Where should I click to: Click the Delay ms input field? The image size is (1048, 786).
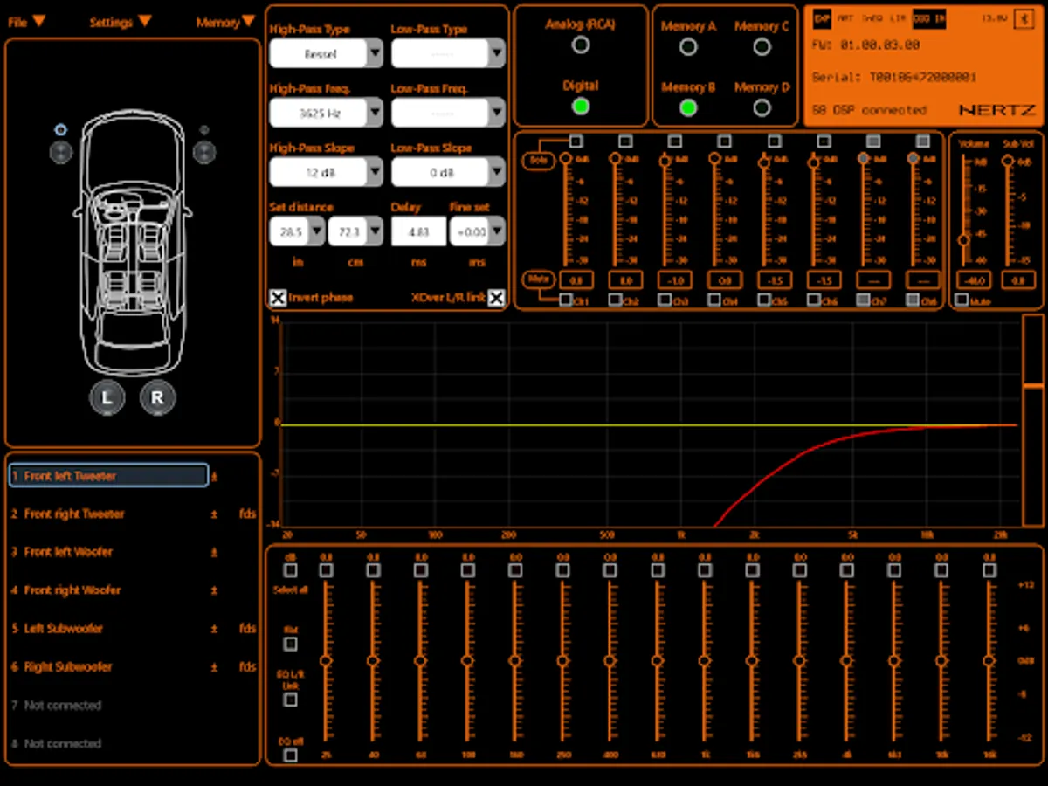click(x=418, y=231)
